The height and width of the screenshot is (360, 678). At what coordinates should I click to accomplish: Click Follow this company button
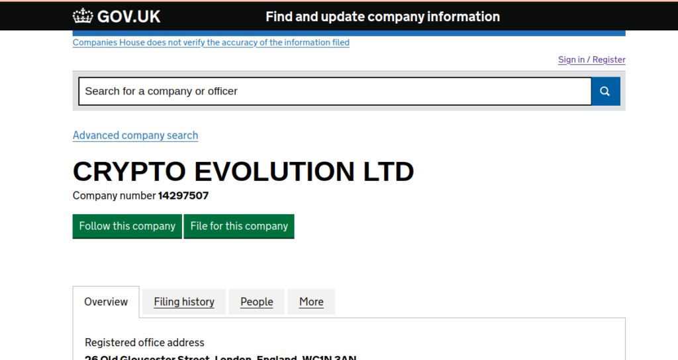pos(127,226)
